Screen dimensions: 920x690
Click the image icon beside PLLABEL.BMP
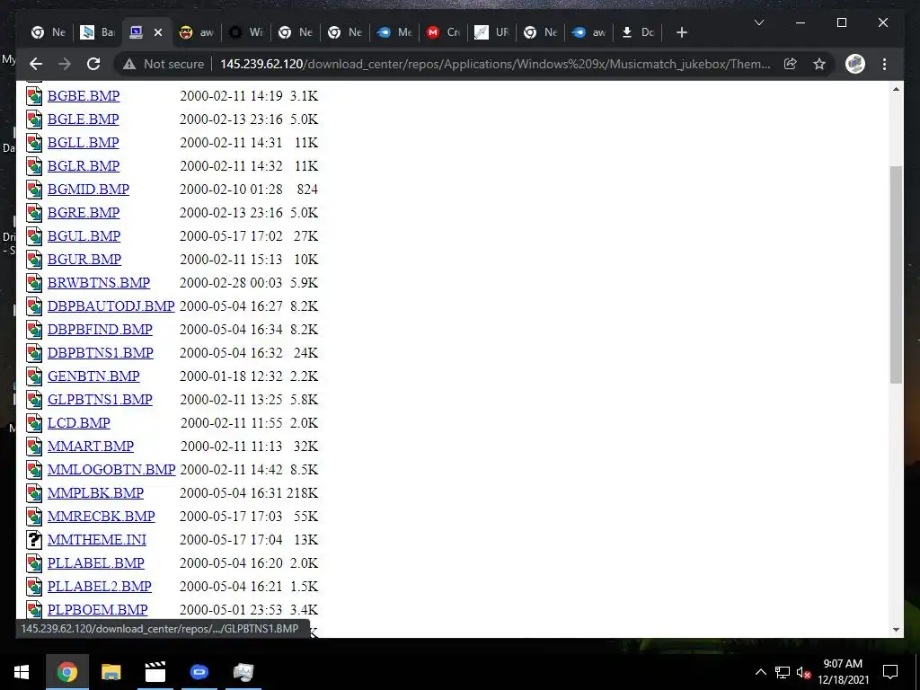pyautogui.click(x=34, y=562)
